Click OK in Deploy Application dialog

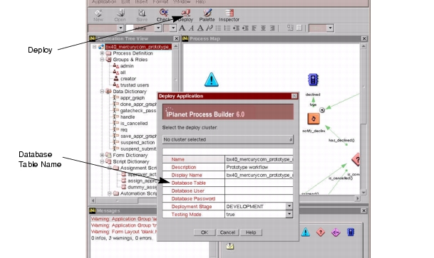(205, 232)
